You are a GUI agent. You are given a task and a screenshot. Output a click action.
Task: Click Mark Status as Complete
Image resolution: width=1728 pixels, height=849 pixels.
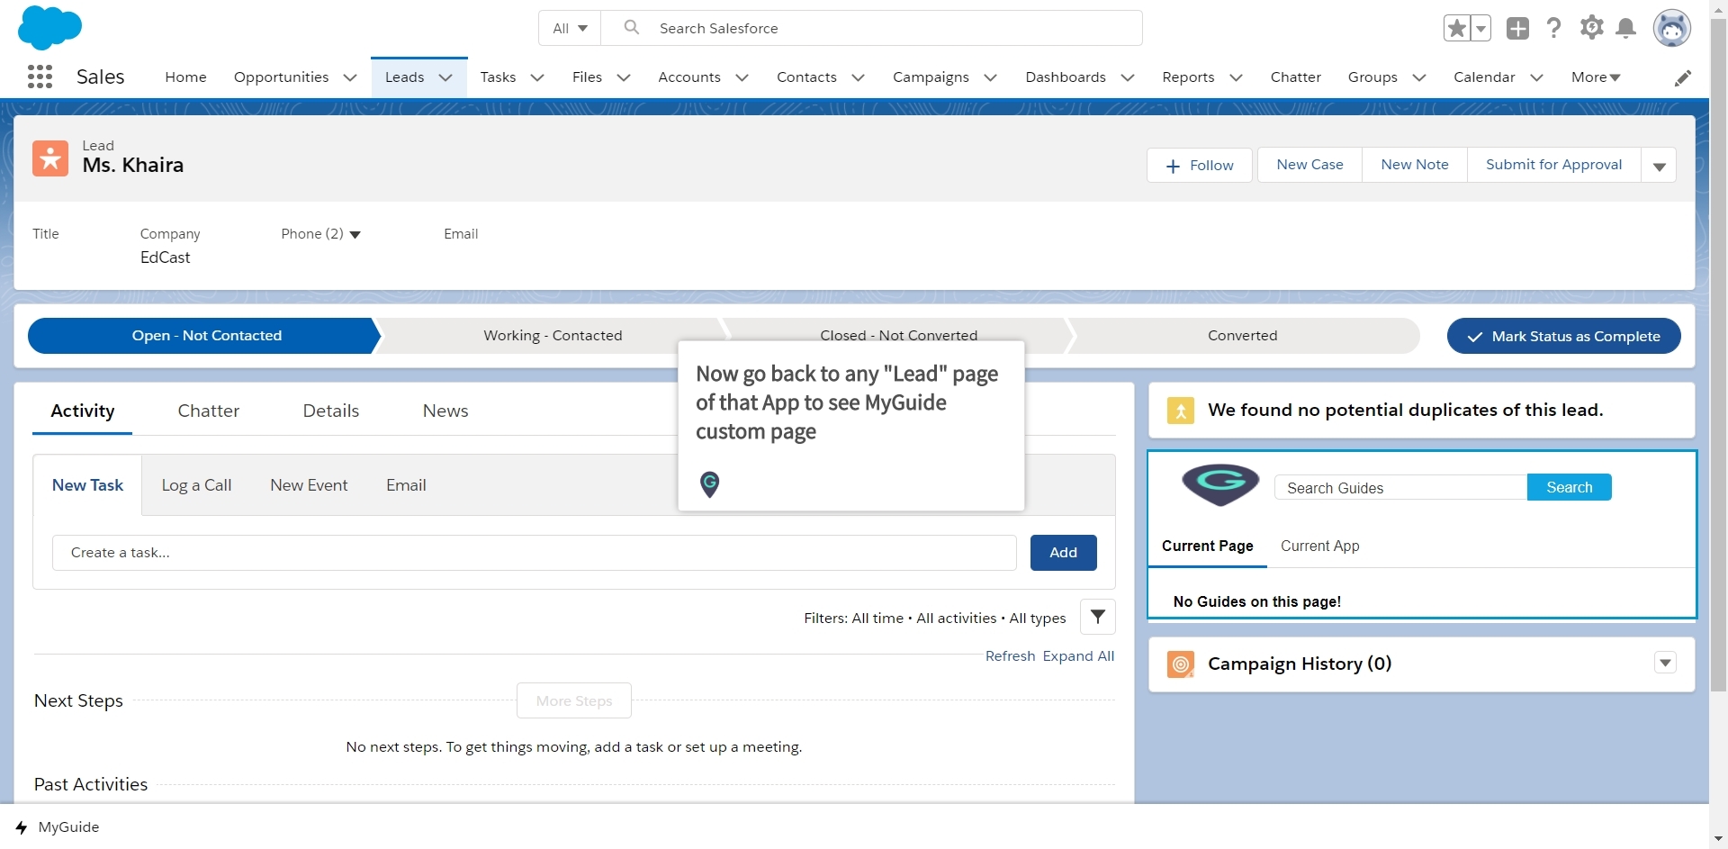[x=1563, y=336]
